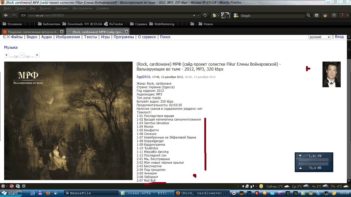Open the Журнал menu

45,8
